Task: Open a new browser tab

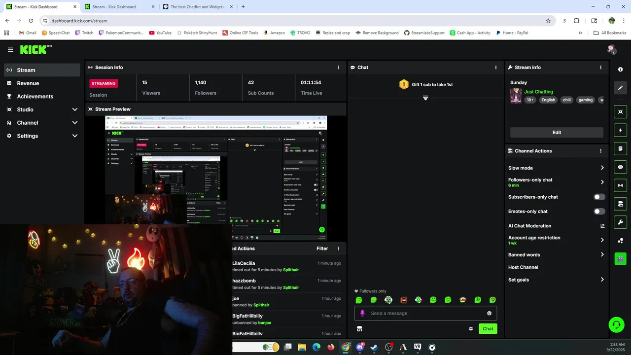Action: tap(243, 7)
